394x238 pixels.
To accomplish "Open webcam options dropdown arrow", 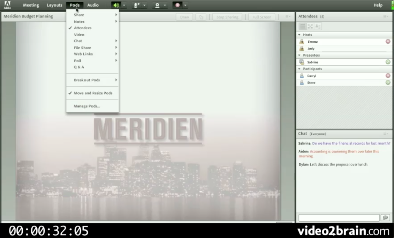I will coord(165,5).
